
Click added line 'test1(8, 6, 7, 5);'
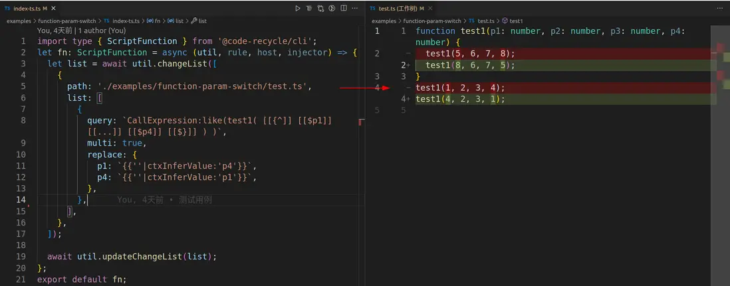470,65
